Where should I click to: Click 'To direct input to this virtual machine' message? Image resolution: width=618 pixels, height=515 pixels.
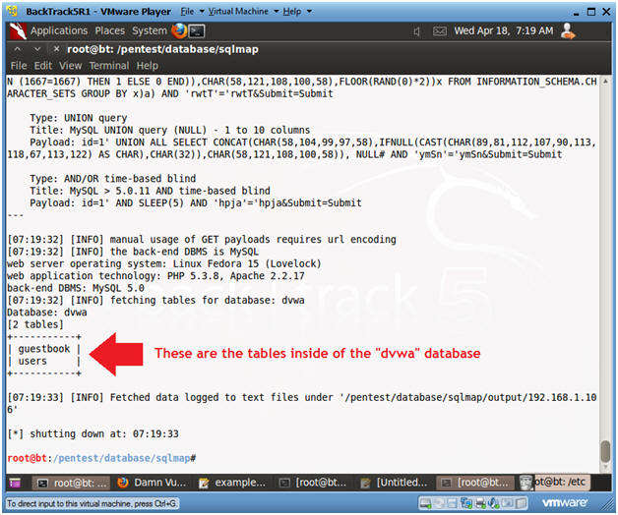[92, 503]
